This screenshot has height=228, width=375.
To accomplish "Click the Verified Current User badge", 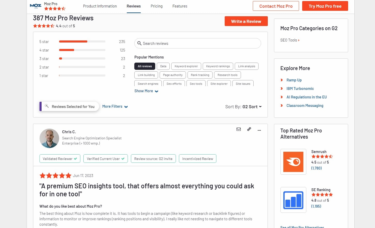I will (x=106, y=159).
